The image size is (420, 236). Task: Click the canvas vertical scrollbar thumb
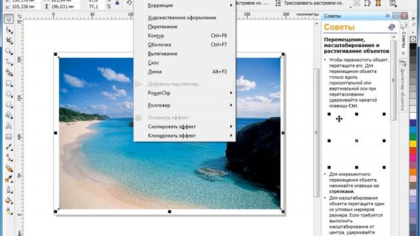(x=316, y=132)
